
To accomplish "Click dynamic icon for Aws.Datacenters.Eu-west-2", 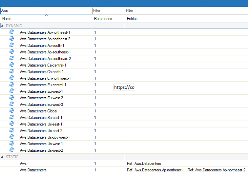I will coord(12,98).
